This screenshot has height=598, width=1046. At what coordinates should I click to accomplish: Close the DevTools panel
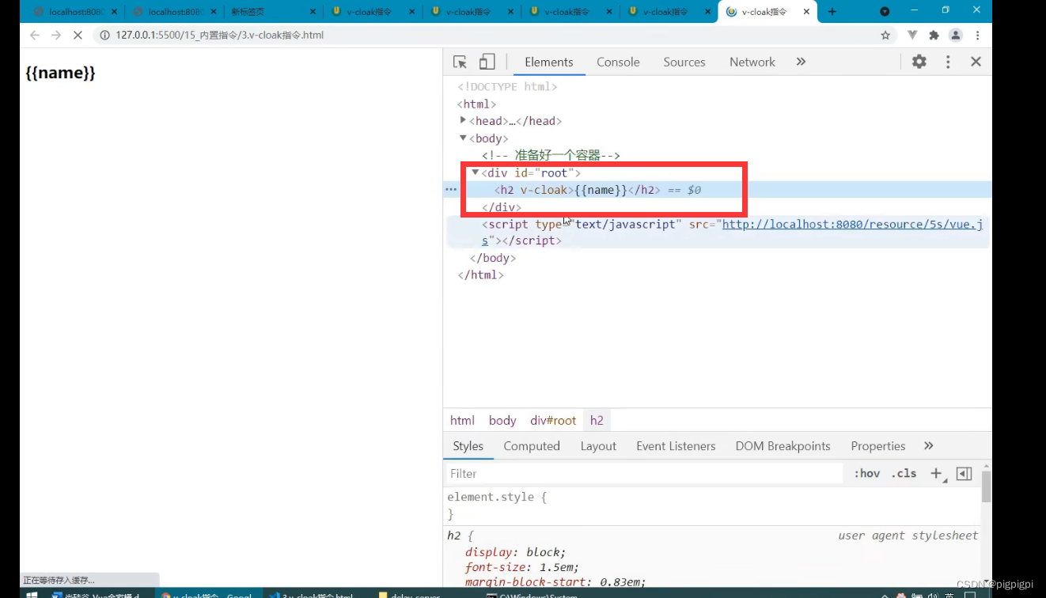point(976,62)
